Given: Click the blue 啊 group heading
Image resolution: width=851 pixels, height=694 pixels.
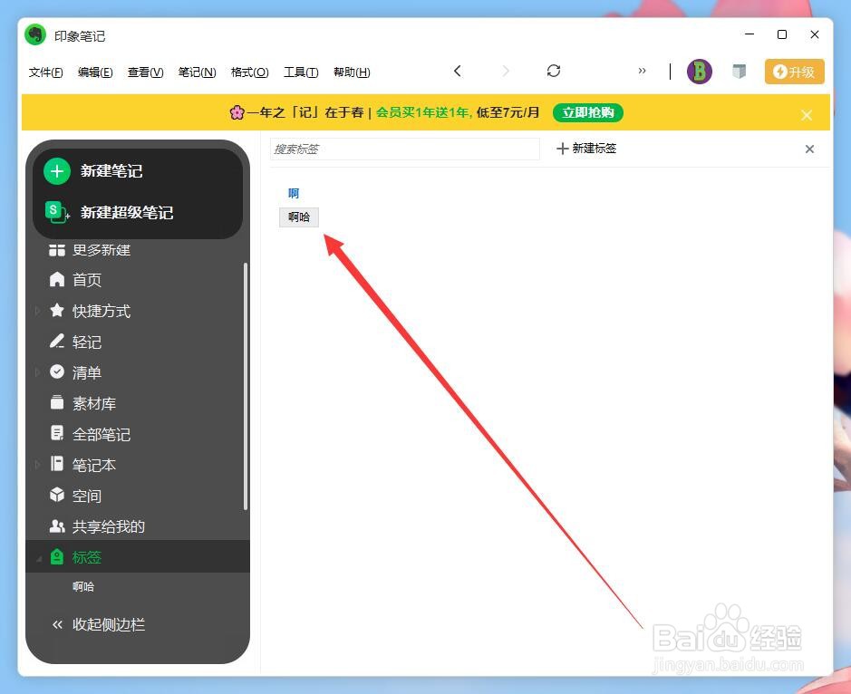Looking at the screenshot, I should pyautogui.click(x=294, y=193).
